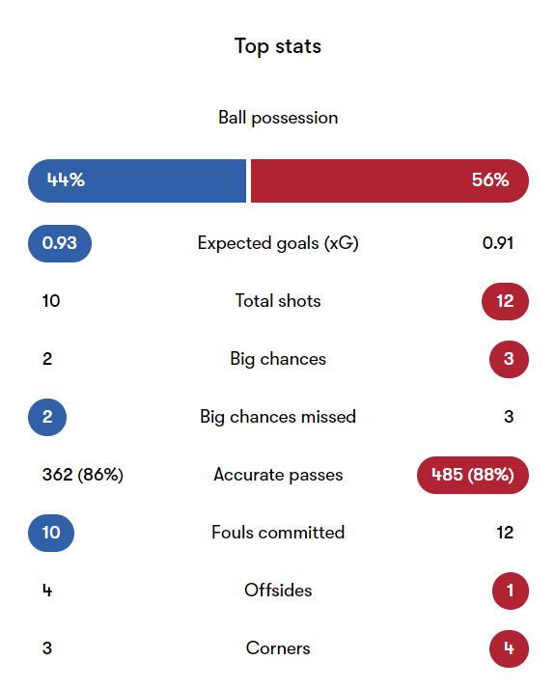Click the Expected goals (xG) label

pos(278,243)
